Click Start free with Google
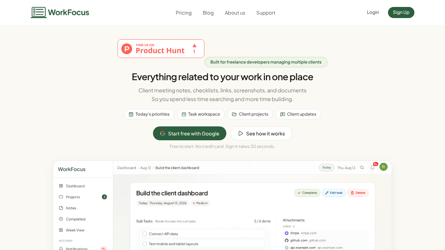445x250 pixels. click(x=189, y=133)
